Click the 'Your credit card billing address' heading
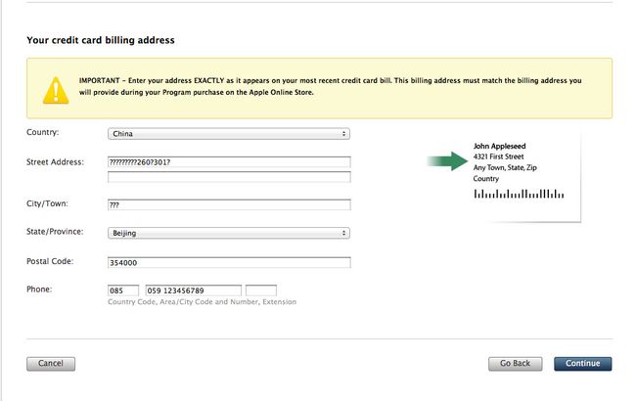Screen dimensions: 636x401 point(101,40)
